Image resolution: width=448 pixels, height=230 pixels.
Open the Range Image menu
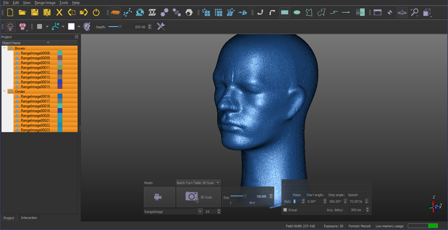(45, 3)
